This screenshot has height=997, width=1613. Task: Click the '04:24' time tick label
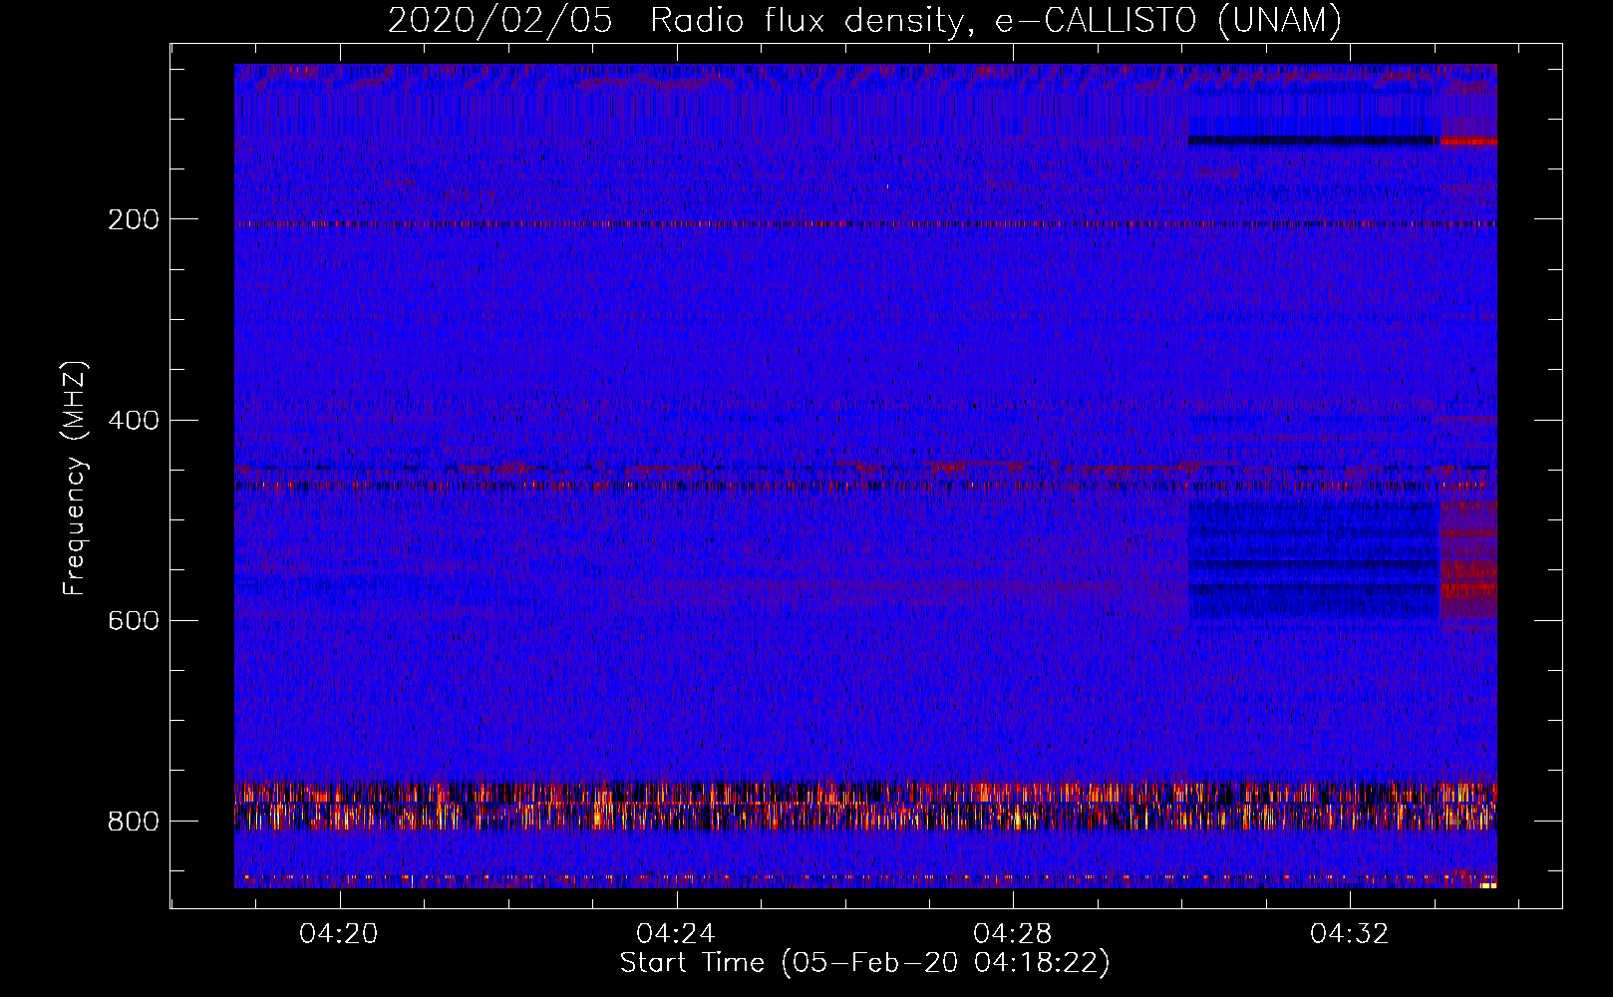[x=676, y=934]
